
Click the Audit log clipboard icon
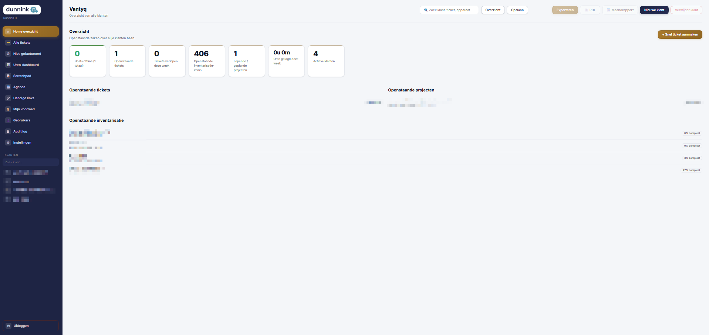tap(8, 131)
